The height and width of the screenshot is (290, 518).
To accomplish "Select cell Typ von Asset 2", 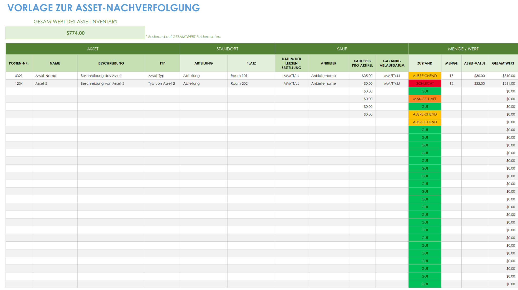I will tap(162, 83).
